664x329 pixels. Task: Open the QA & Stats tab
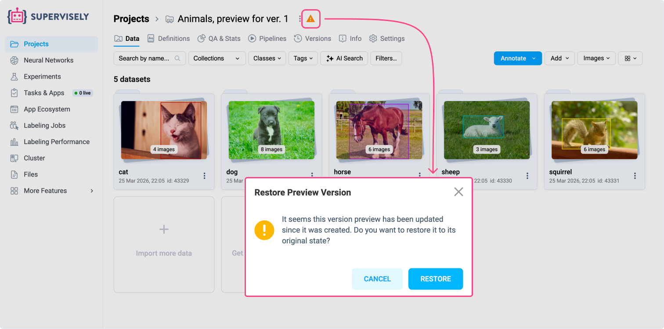coord(219,39)
